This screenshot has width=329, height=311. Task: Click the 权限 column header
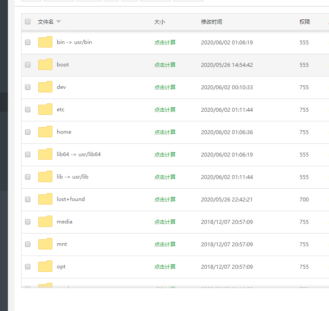click(305, 22)
